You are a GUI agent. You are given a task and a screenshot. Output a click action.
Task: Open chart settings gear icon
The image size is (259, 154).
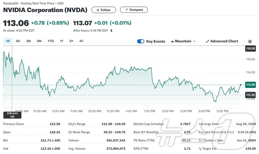pyautogui.click(x=250, y=41)
